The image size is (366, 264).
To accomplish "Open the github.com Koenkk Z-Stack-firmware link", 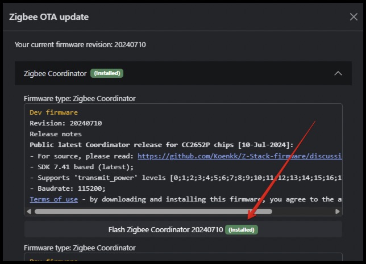I will pos(239,156).
